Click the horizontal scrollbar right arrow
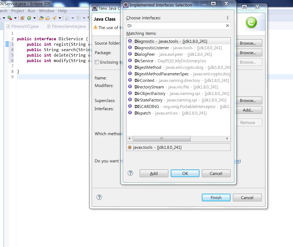 (x=227, y=138)
